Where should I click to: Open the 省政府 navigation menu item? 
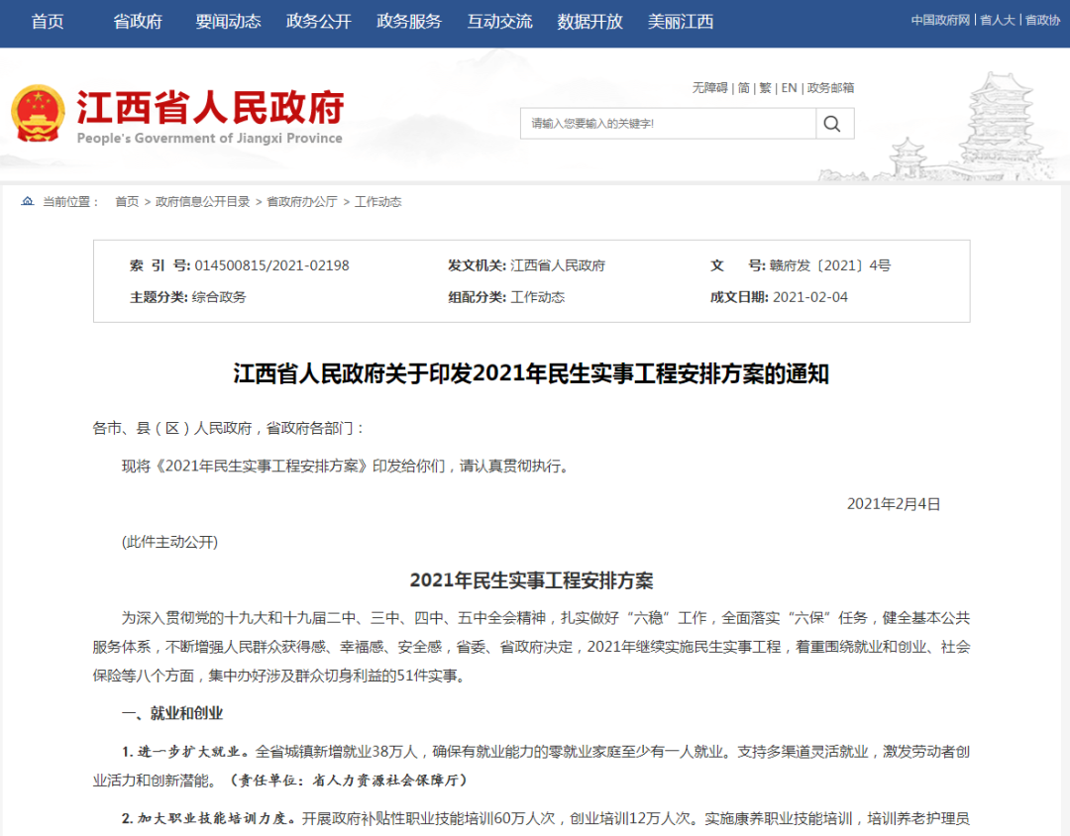click(x=138, y=22)
